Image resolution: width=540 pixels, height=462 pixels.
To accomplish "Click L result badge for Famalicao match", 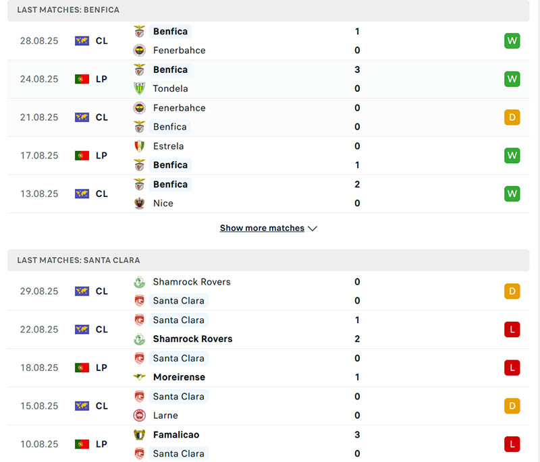I will [512, 444].
